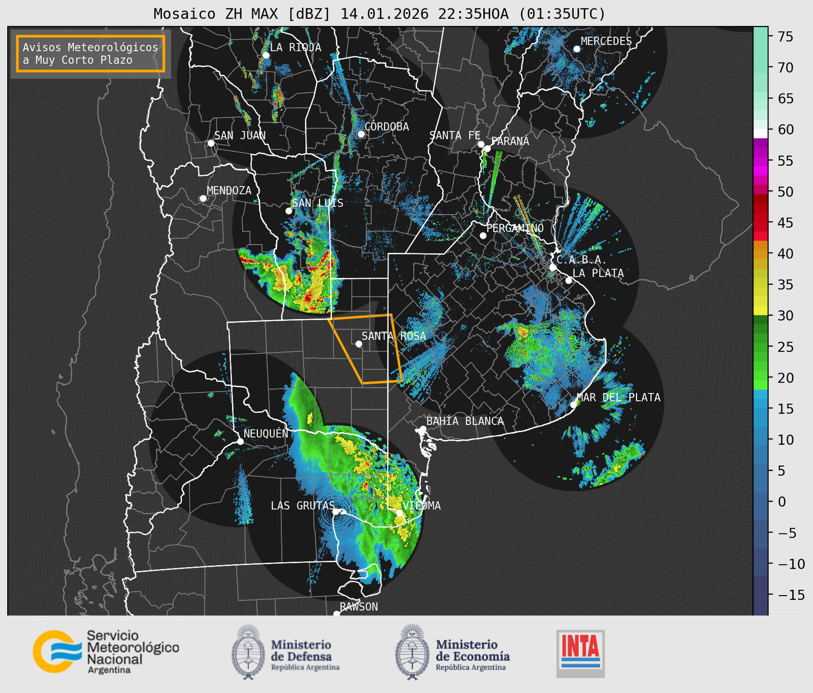Click the MAR DEL PLATA city label
The width and height of the screenshot is (813, 693).
618,397
